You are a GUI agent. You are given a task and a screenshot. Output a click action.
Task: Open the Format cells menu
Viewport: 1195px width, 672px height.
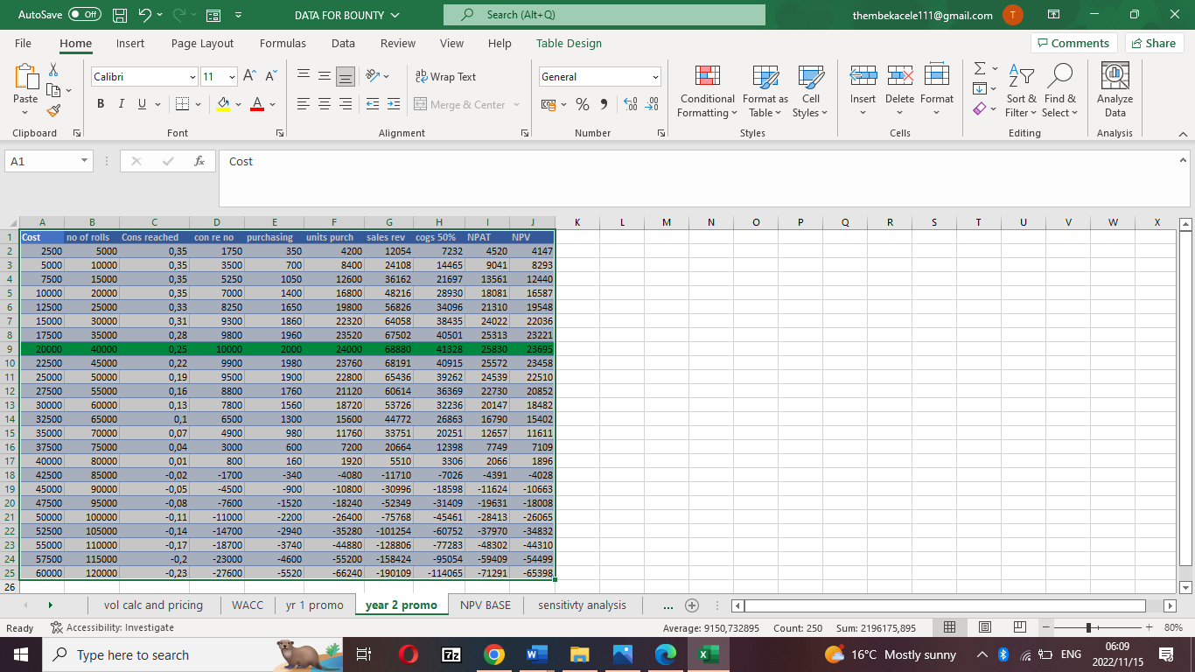pos(936,91)
